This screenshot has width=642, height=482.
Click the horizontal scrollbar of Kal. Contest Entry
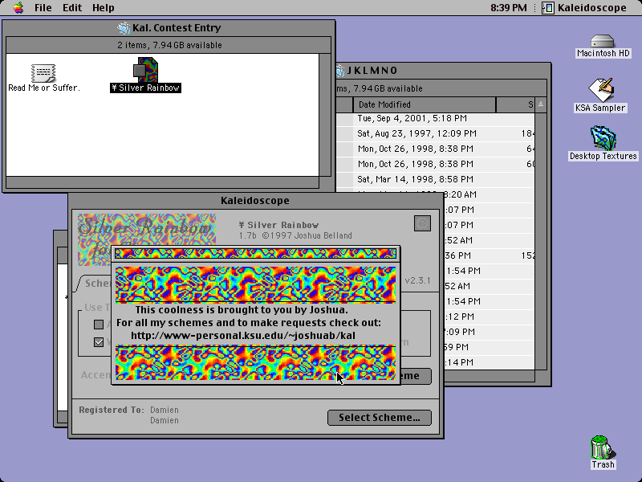[x=163, y=182]
